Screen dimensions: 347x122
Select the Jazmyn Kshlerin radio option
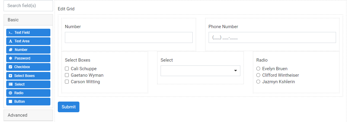coord(258,82)
